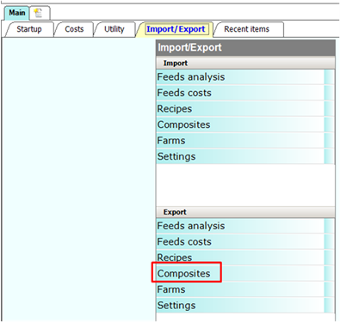The height and width of the screenshot is (322, 340).
Task: Open Settings under the Export section
Action: (x=245, y=305)
